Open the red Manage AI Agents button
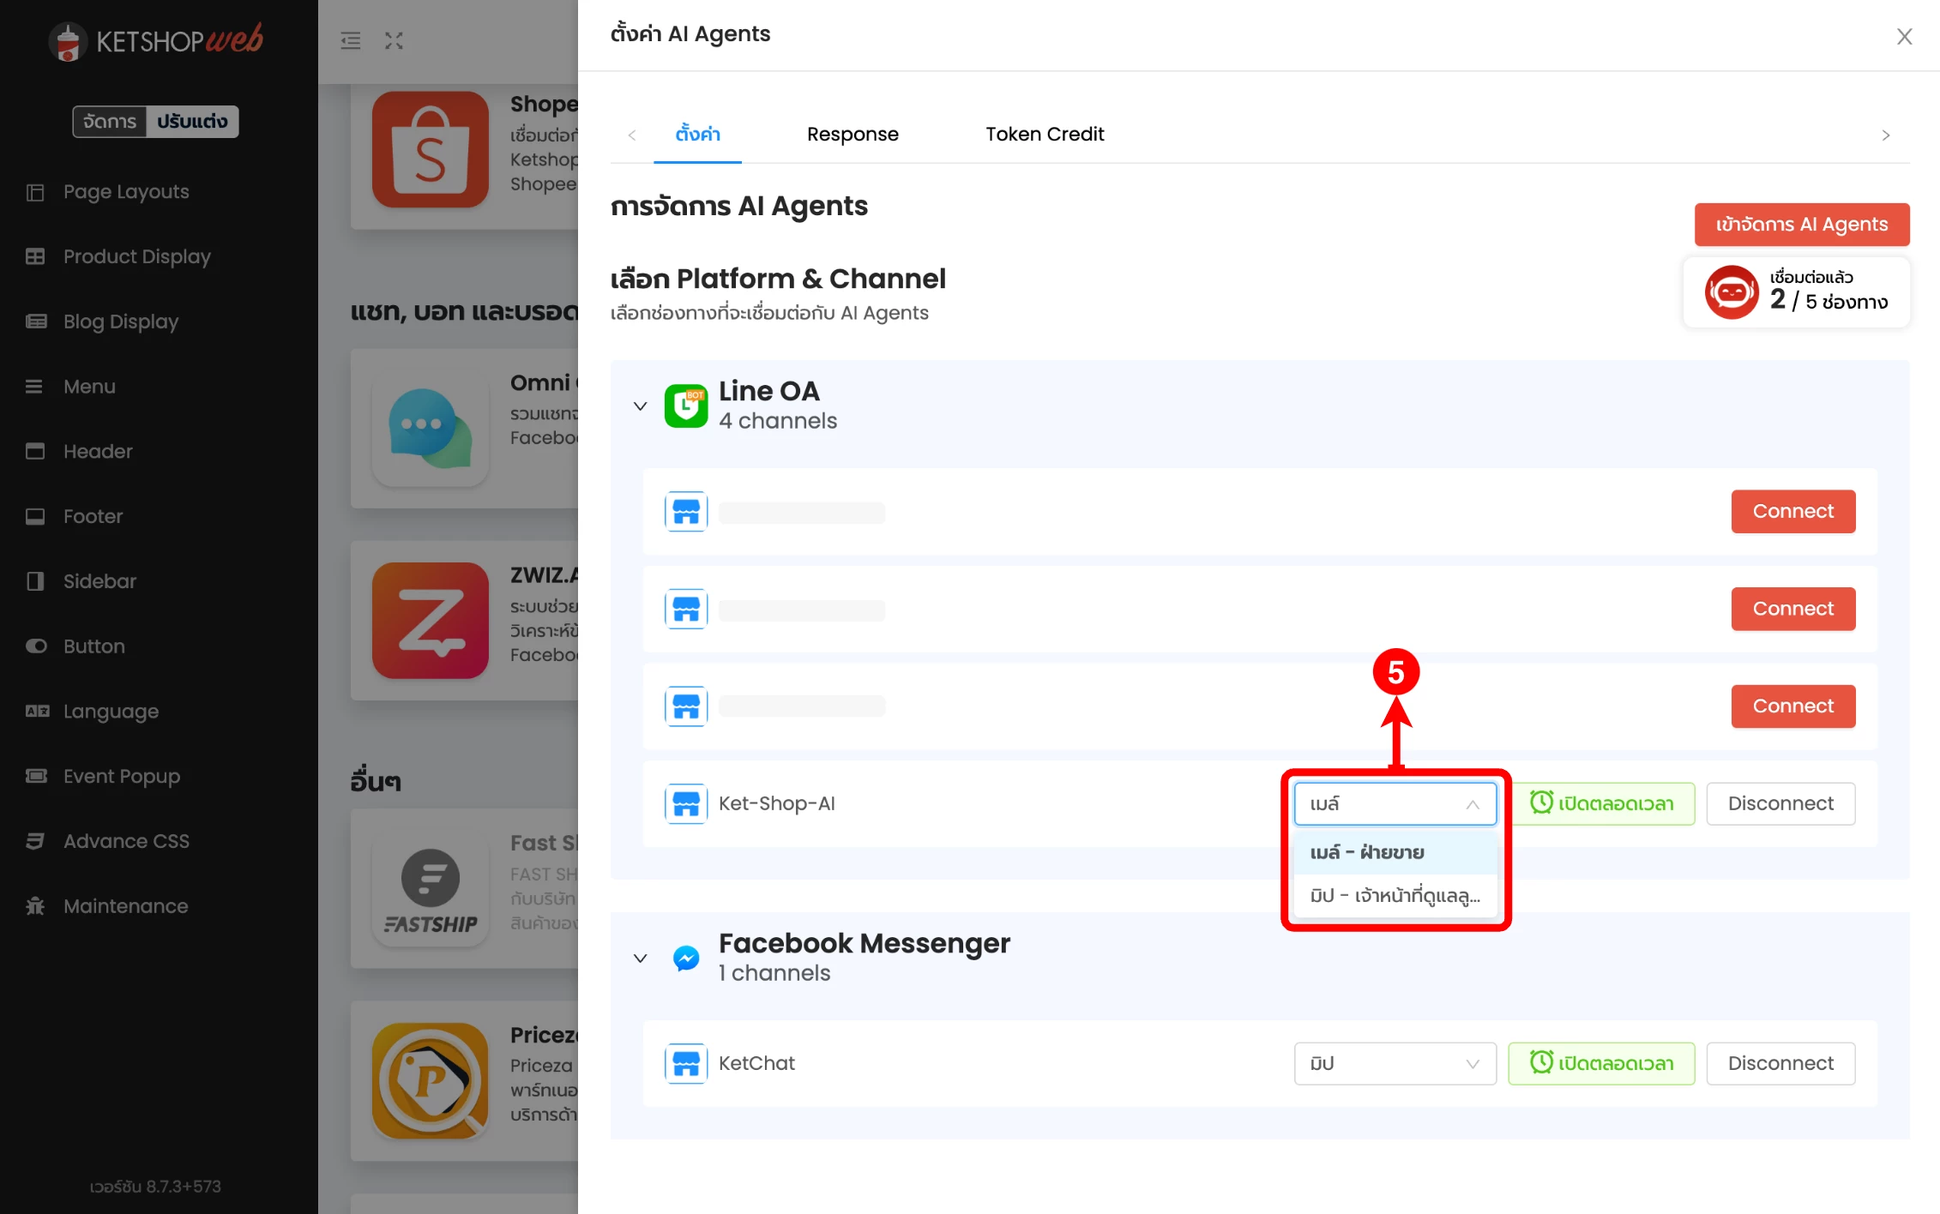The height and width of the screenshot is (1214, 1940). click(x=1801, y=224)
